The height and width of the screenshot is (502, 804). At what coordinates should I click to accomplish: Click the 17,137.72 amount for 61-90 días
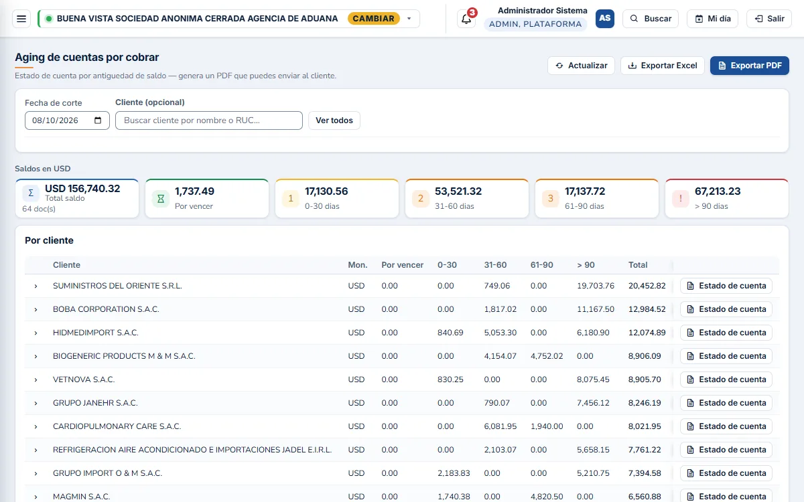tap(585, 191)
